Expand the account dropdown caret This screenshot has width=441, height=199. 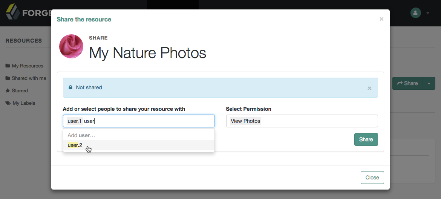[x=428, y=13]
